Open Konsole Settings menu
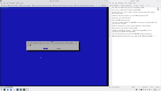The width and height of the screenshot is (161, 91). point(18,3)
